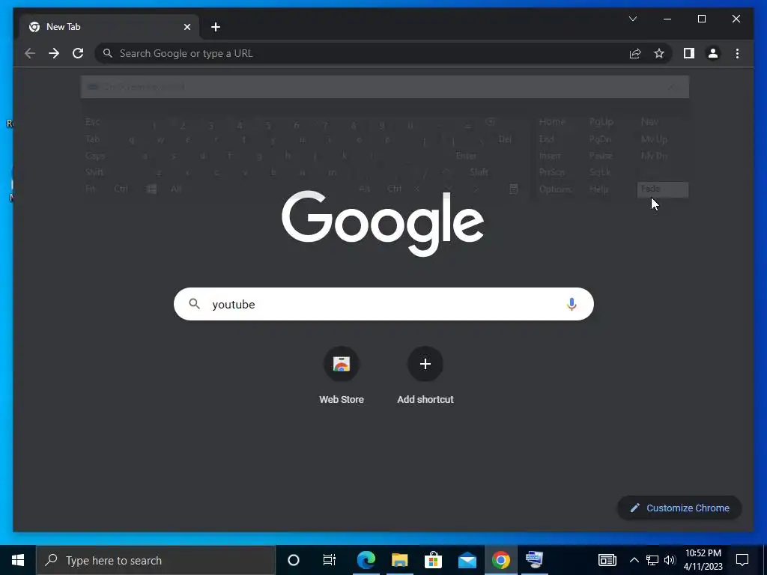
Task: Reload the page in Chrome
Action: 78,53
